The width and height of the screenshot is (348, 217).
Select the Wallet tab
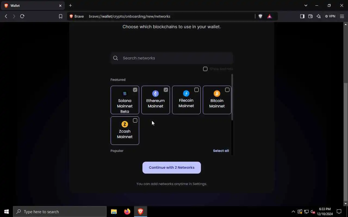coord(33,5)
